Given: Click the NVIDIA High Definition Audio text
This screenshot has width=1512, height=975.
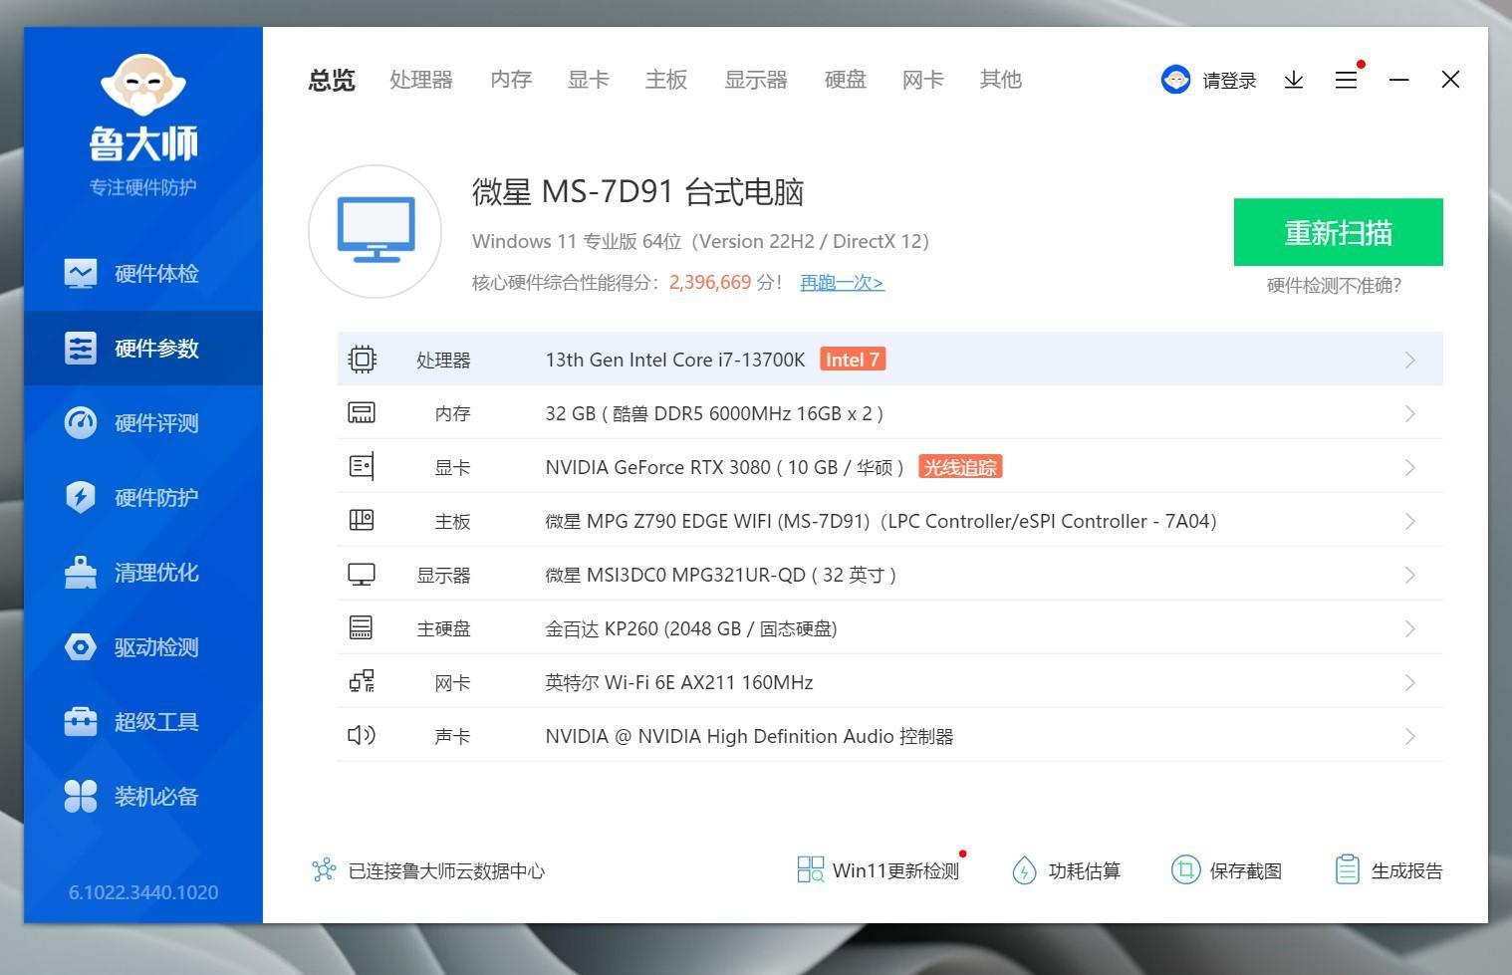Looking at the screenshot, I should coord(750,736).
